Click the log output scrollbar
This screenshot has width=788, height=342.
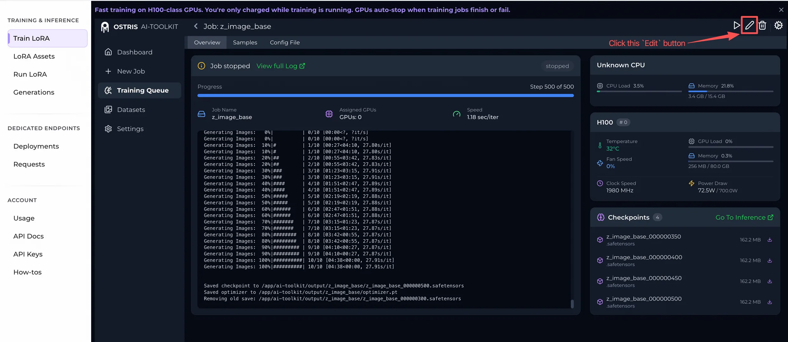[572, 304]
